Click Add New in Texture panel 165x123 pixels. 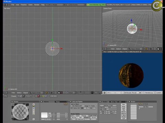146,107
